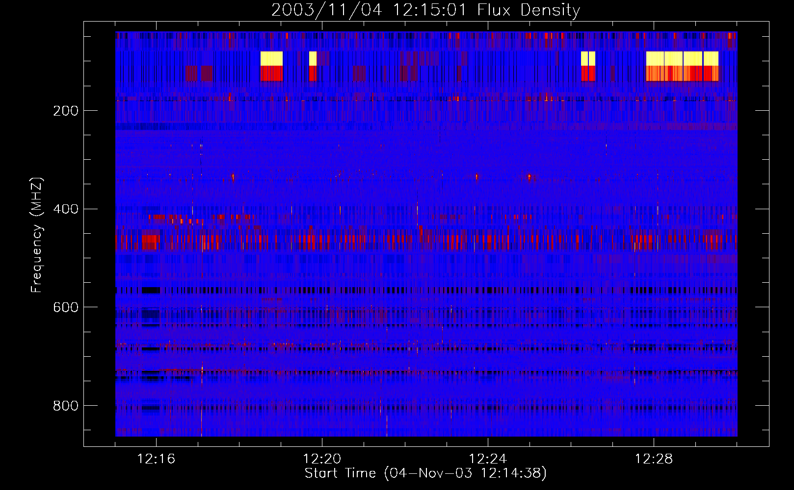Click the 200 frequency tick label
This screenshot has height=490, width=794.
[x=66, y=111]
